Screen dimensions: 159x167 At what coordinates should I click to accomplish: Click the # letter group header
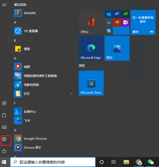point(15,22)
